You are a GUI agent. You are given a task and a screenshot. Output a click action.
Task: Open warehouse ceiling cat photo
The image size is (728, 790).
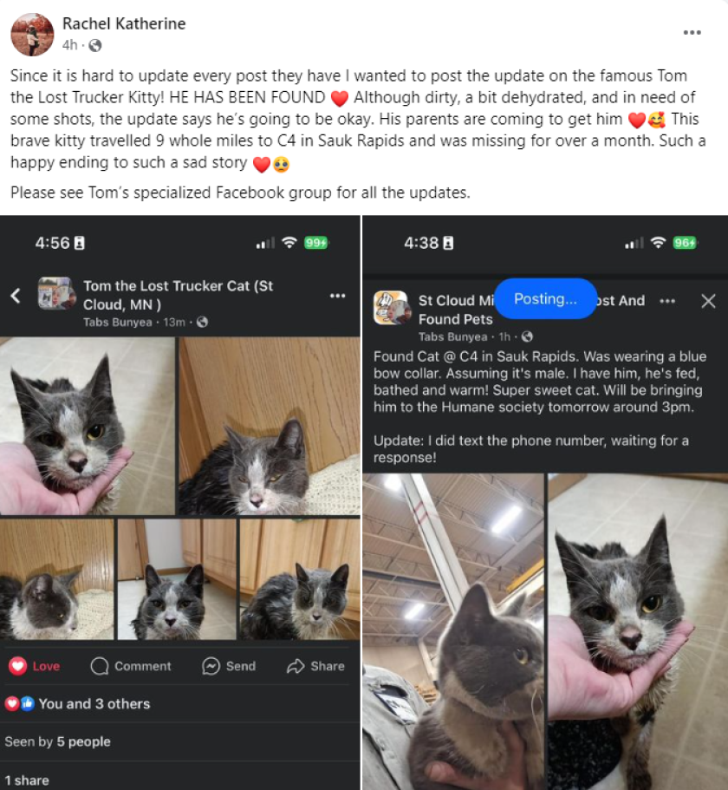tap(453, 631)
